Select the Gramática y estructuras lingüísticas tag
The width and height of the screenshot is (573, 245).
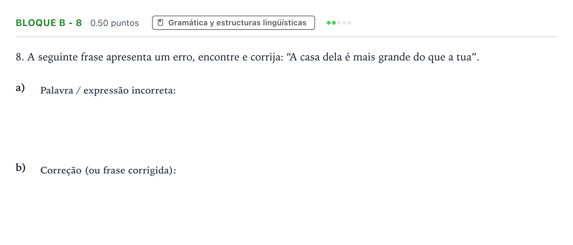click(233, 23)
